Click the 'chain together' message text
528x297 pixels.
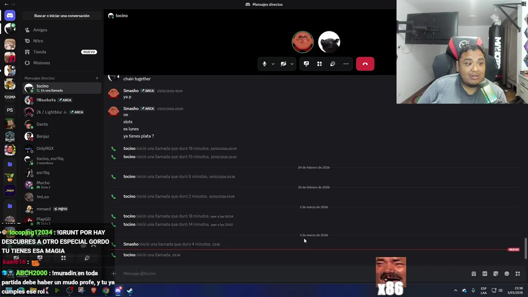click(x=137, y=79)
